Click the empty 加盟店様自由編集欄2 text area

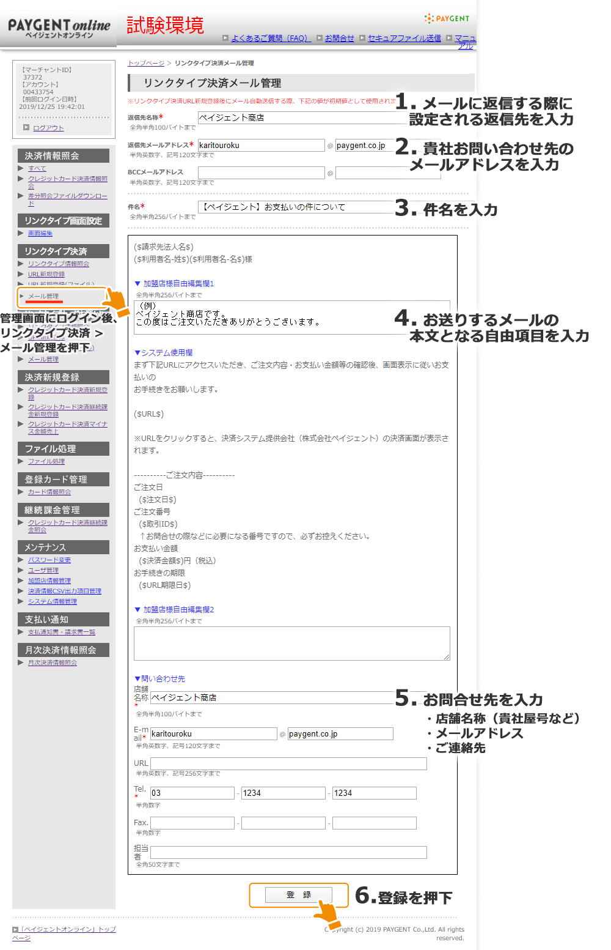click(x=291, y=643)
